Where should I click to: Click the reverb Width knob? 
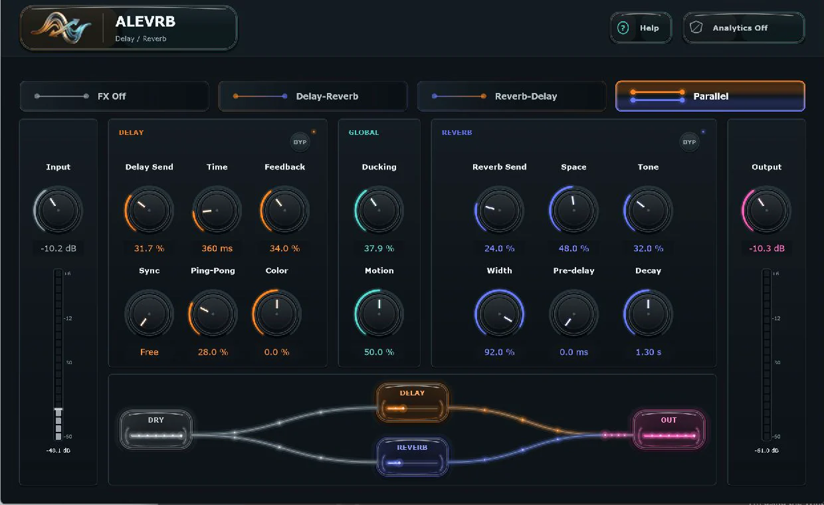(499, 314)
